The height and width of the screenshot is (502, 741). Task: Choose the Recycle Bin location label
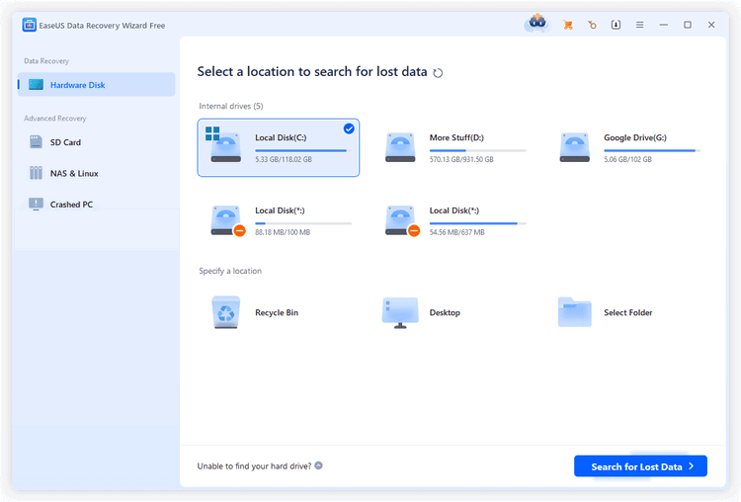[x=277, y=312]
